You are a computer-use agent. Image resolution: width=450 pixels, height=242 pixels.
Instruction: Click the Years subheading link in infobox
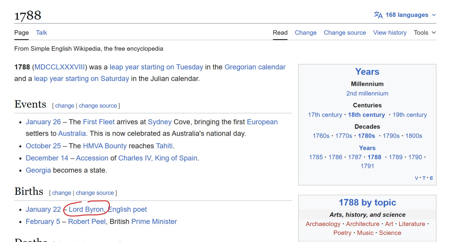367,148
